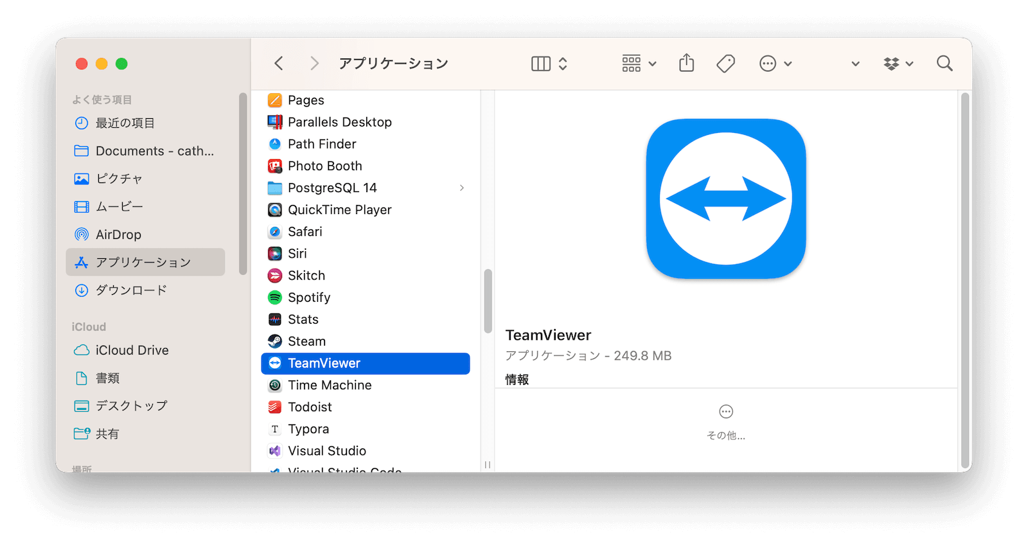This screenshot has width=1028, height=546.
Task: Click the 情報 section header in preview
Action: (517, 380)
